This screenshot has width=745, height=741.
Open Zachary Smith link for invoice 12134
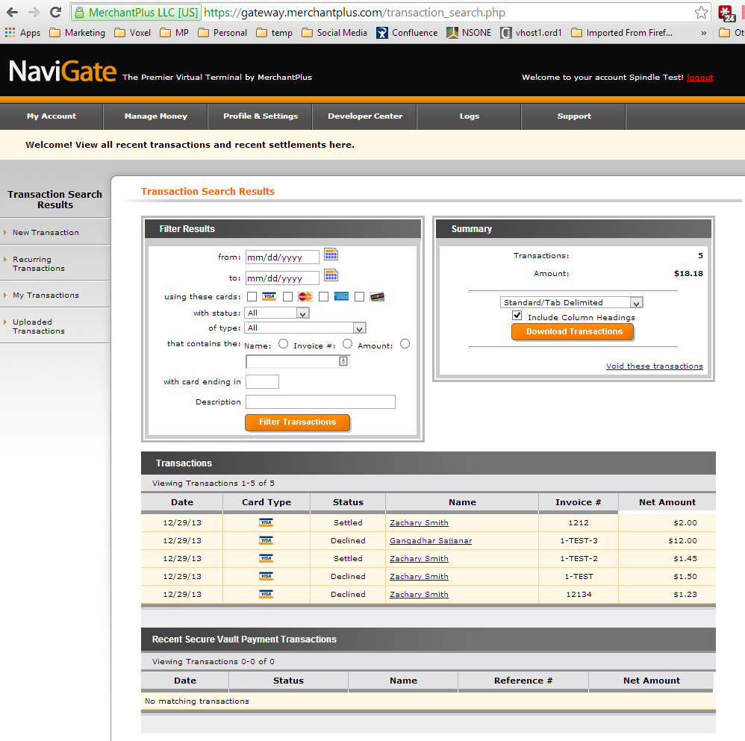pyautogui.click(x=419, y=595)
